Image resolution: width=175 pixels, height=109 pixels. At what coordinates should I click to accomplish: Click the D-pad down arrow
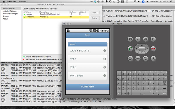pyautogui.click(x=142, y=52)
